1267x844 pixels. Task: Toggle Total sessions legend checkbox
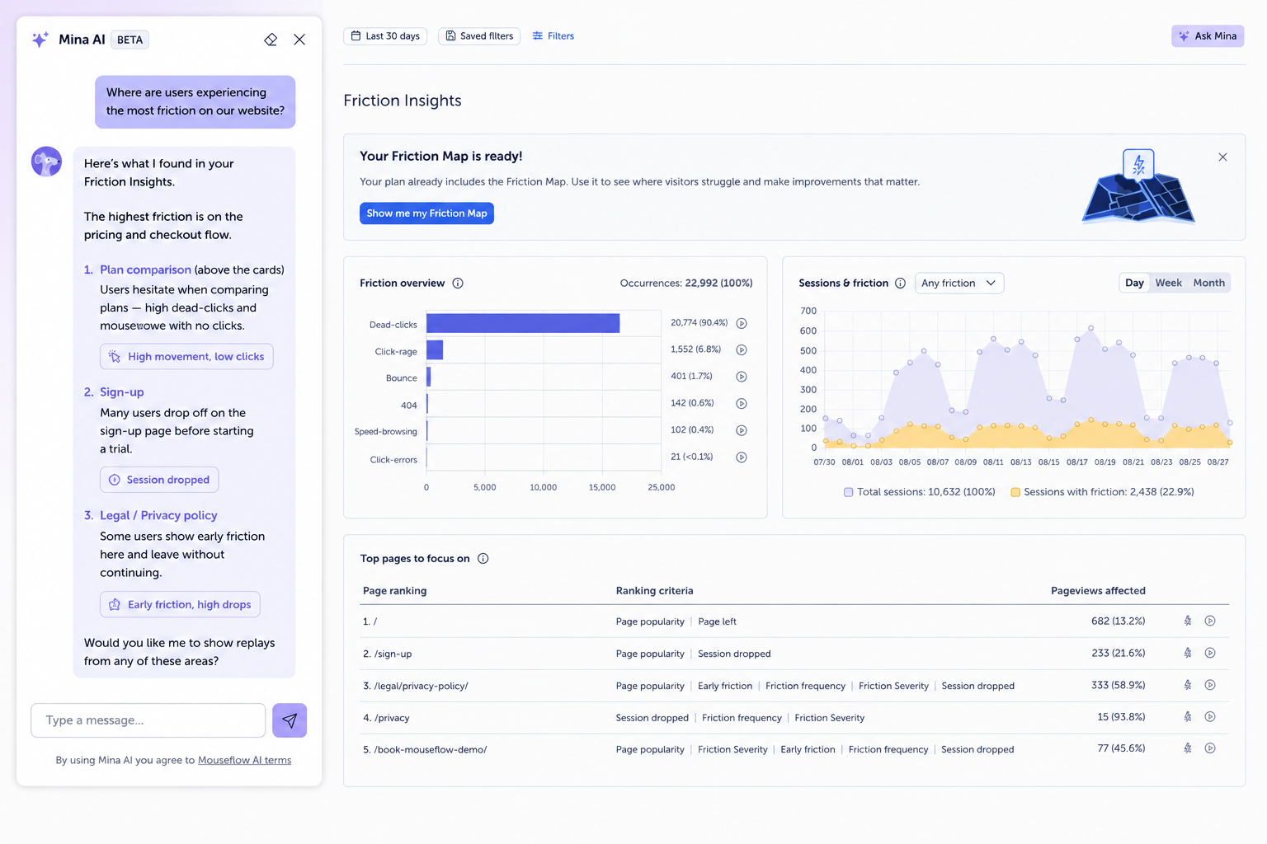pyautogui.click(x=848, y=492)
